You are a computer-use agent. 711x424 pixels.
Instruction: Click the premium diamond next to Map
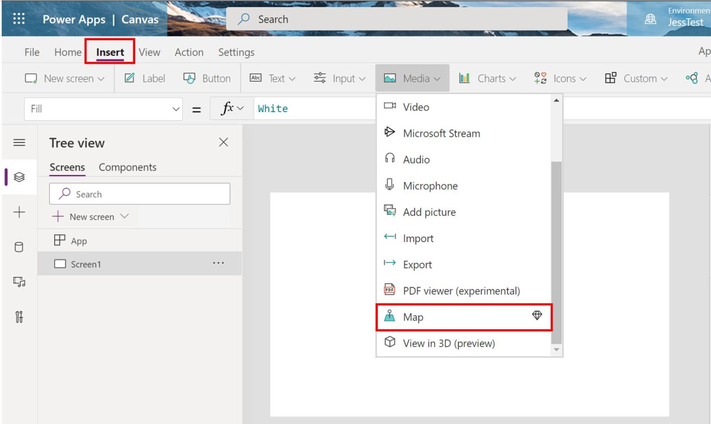(x=537, y=316)
